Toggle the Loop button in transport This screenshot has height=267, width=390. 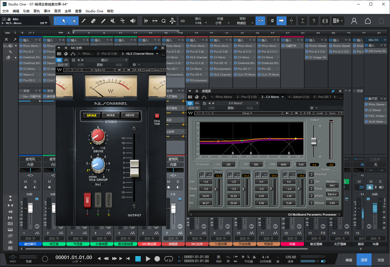pos(168,259)
